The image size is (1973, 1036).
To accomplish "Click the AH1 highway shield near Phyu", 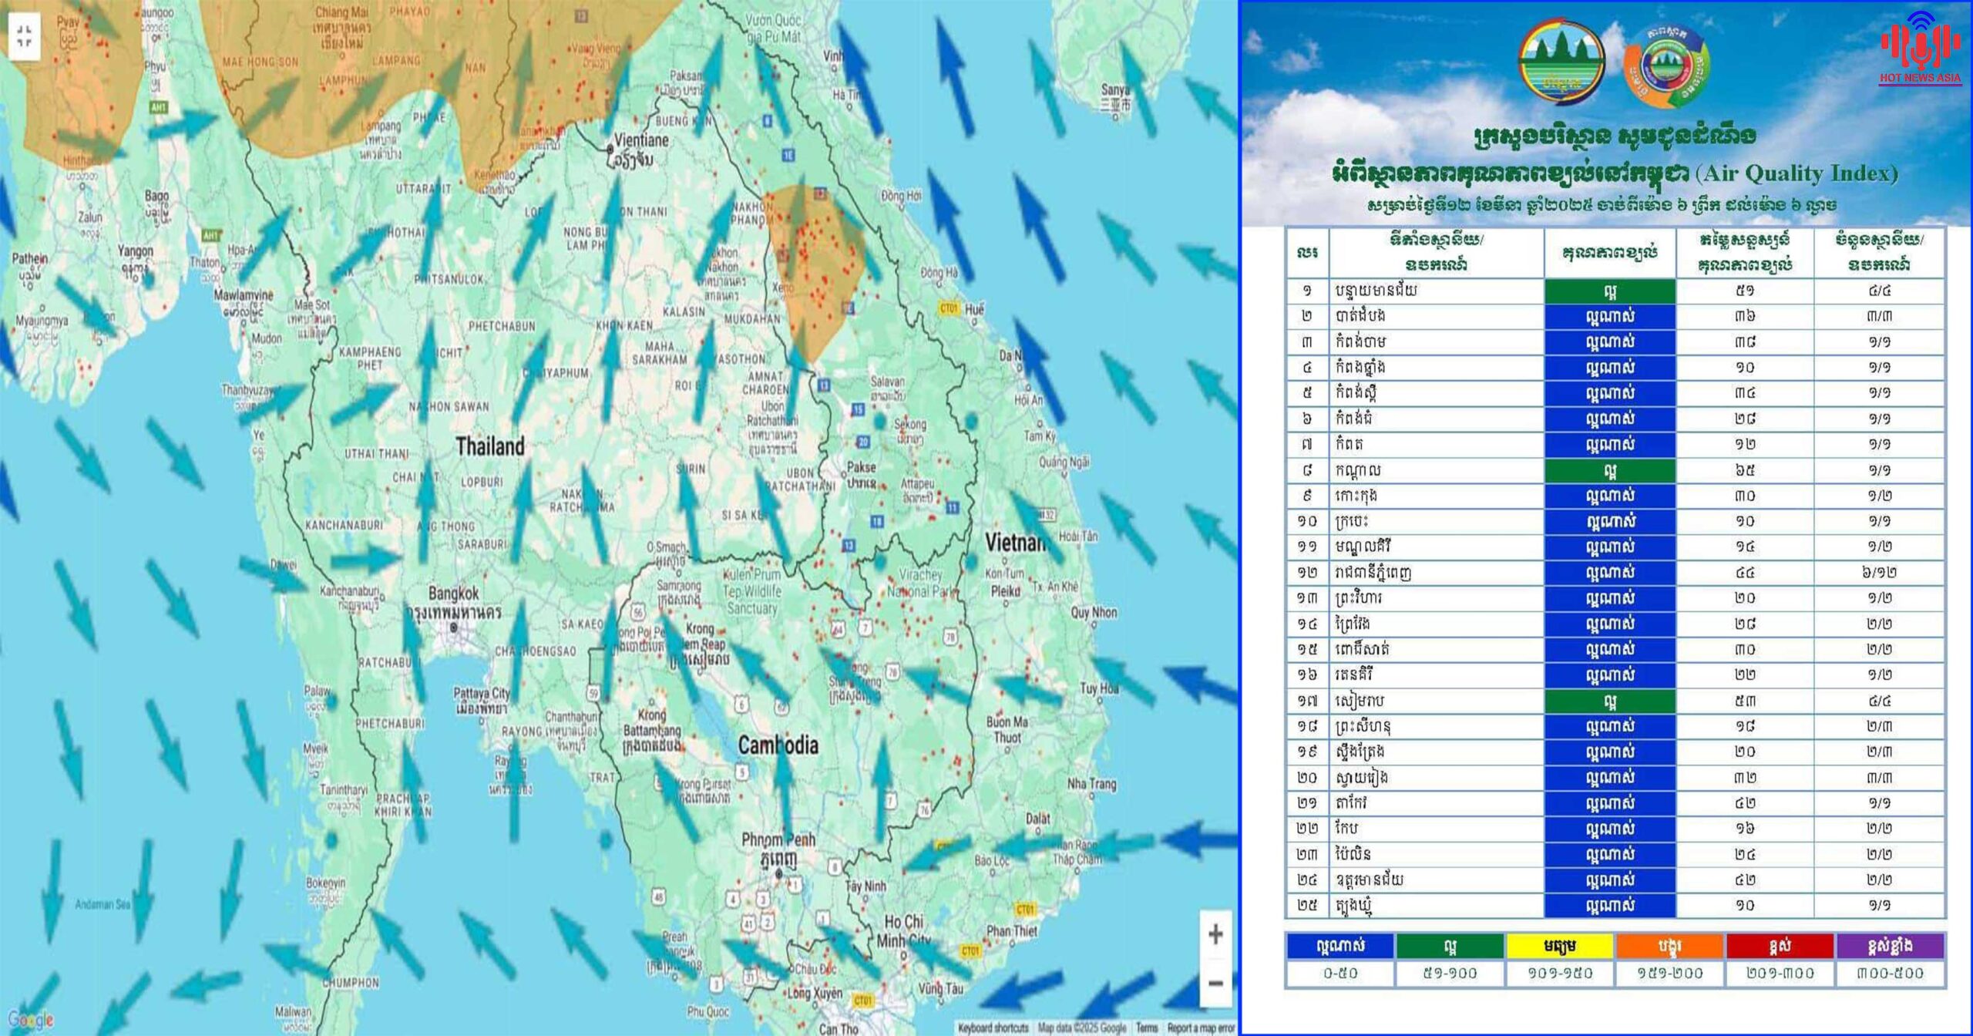I will click(160, 107).
